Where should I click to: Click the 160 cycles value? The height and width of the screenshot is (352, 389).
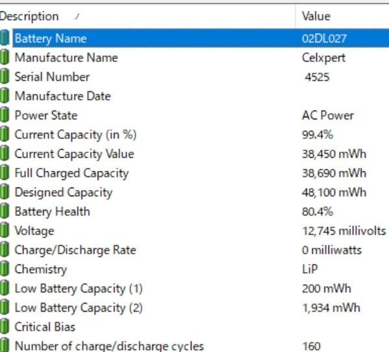[311, 346]
